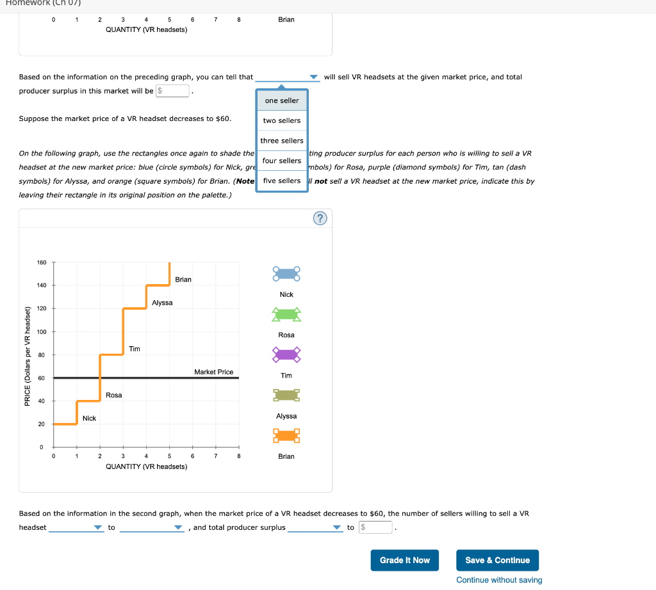Click the producer surplus dollar input field
Image resolution: width=656 pixels, height=590 pixels.
point(172,91)
